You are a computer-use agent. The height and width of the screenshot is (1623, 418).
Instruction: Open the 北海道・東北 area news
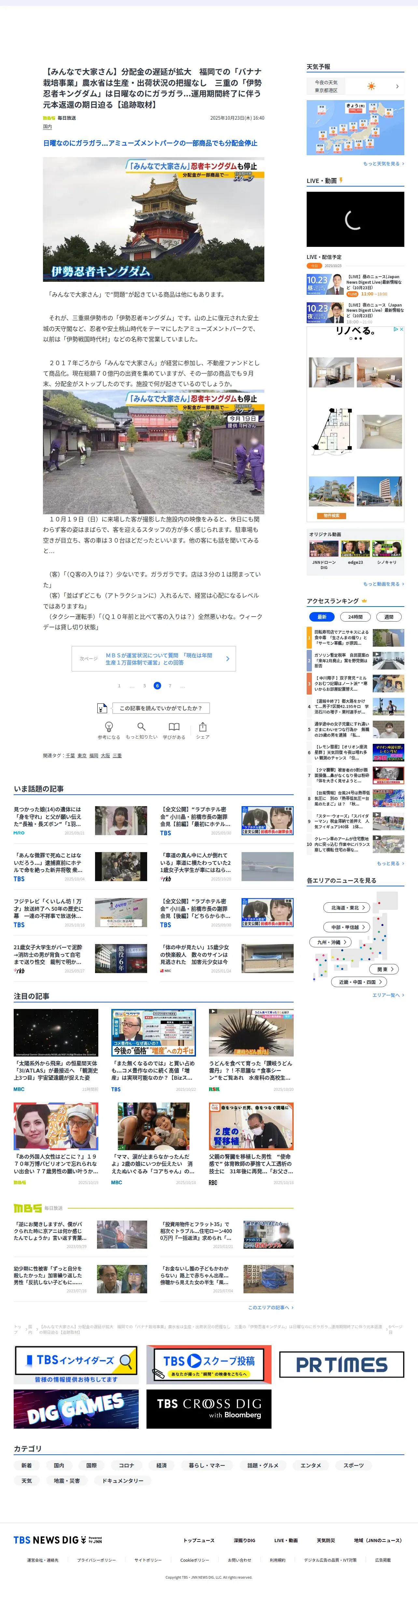coord(348,907)
